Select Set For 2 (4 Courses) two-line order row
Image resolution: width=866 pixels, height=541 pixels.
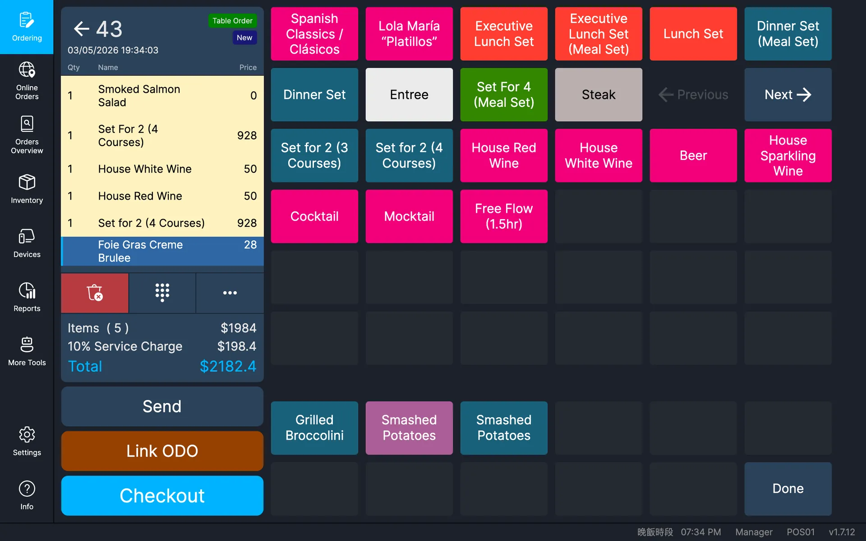(162, 135)
